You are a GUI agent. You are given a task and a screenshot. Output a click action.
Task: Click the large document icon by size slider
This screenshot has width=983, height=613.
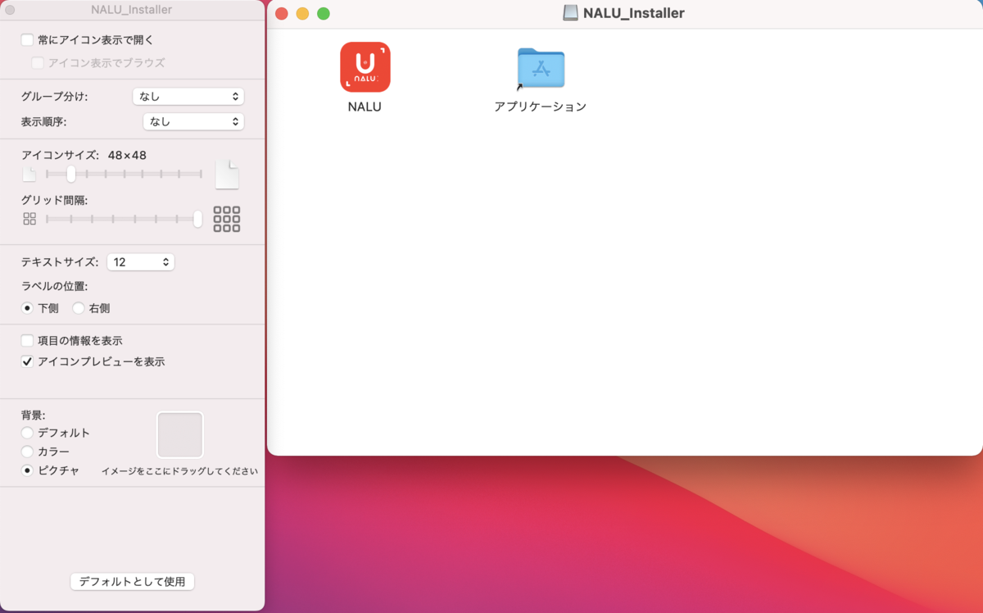tap(227, 174)
